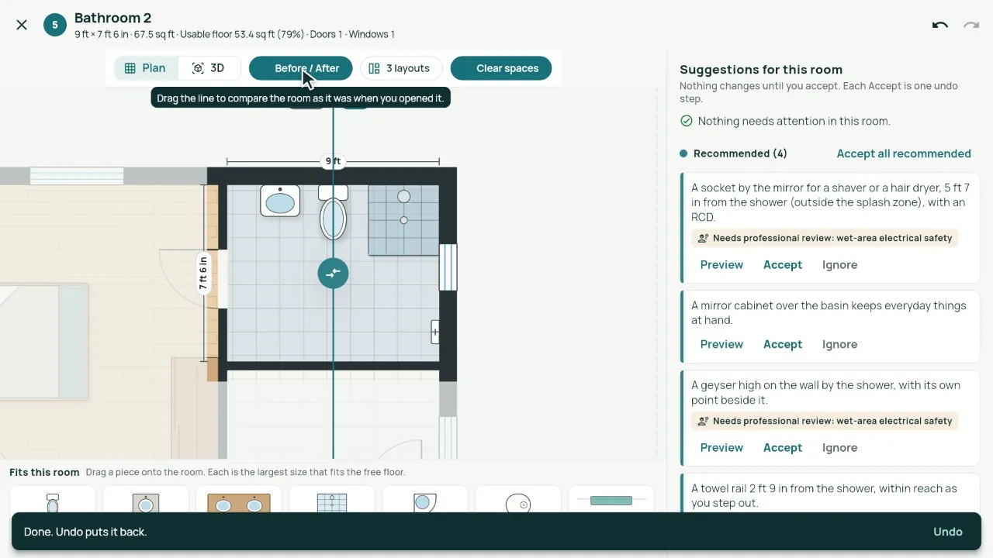993x558 pixels.
Task: Accept the mirror cabinet suggestion
Action: click(783, 345)
